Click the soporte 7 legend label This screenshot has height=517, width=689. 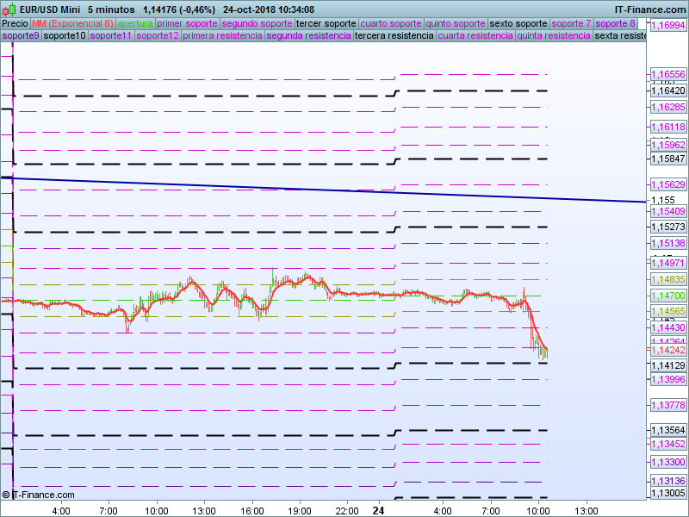point(571,23)
